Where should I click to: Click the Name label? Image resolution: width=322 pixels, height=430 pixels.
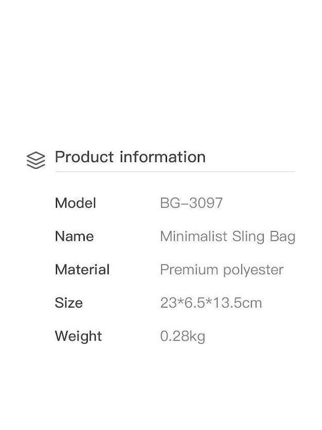pos(74,236)
